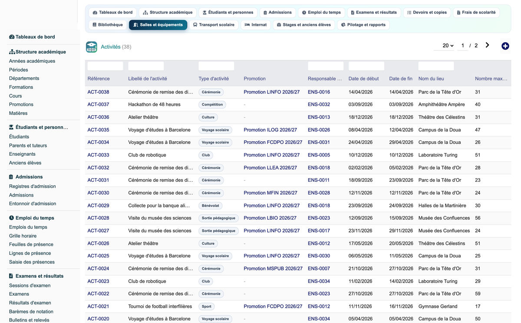Viewport: 521px width, 323px height.
Task: Open the Internat tab
Action: point(256,25)
